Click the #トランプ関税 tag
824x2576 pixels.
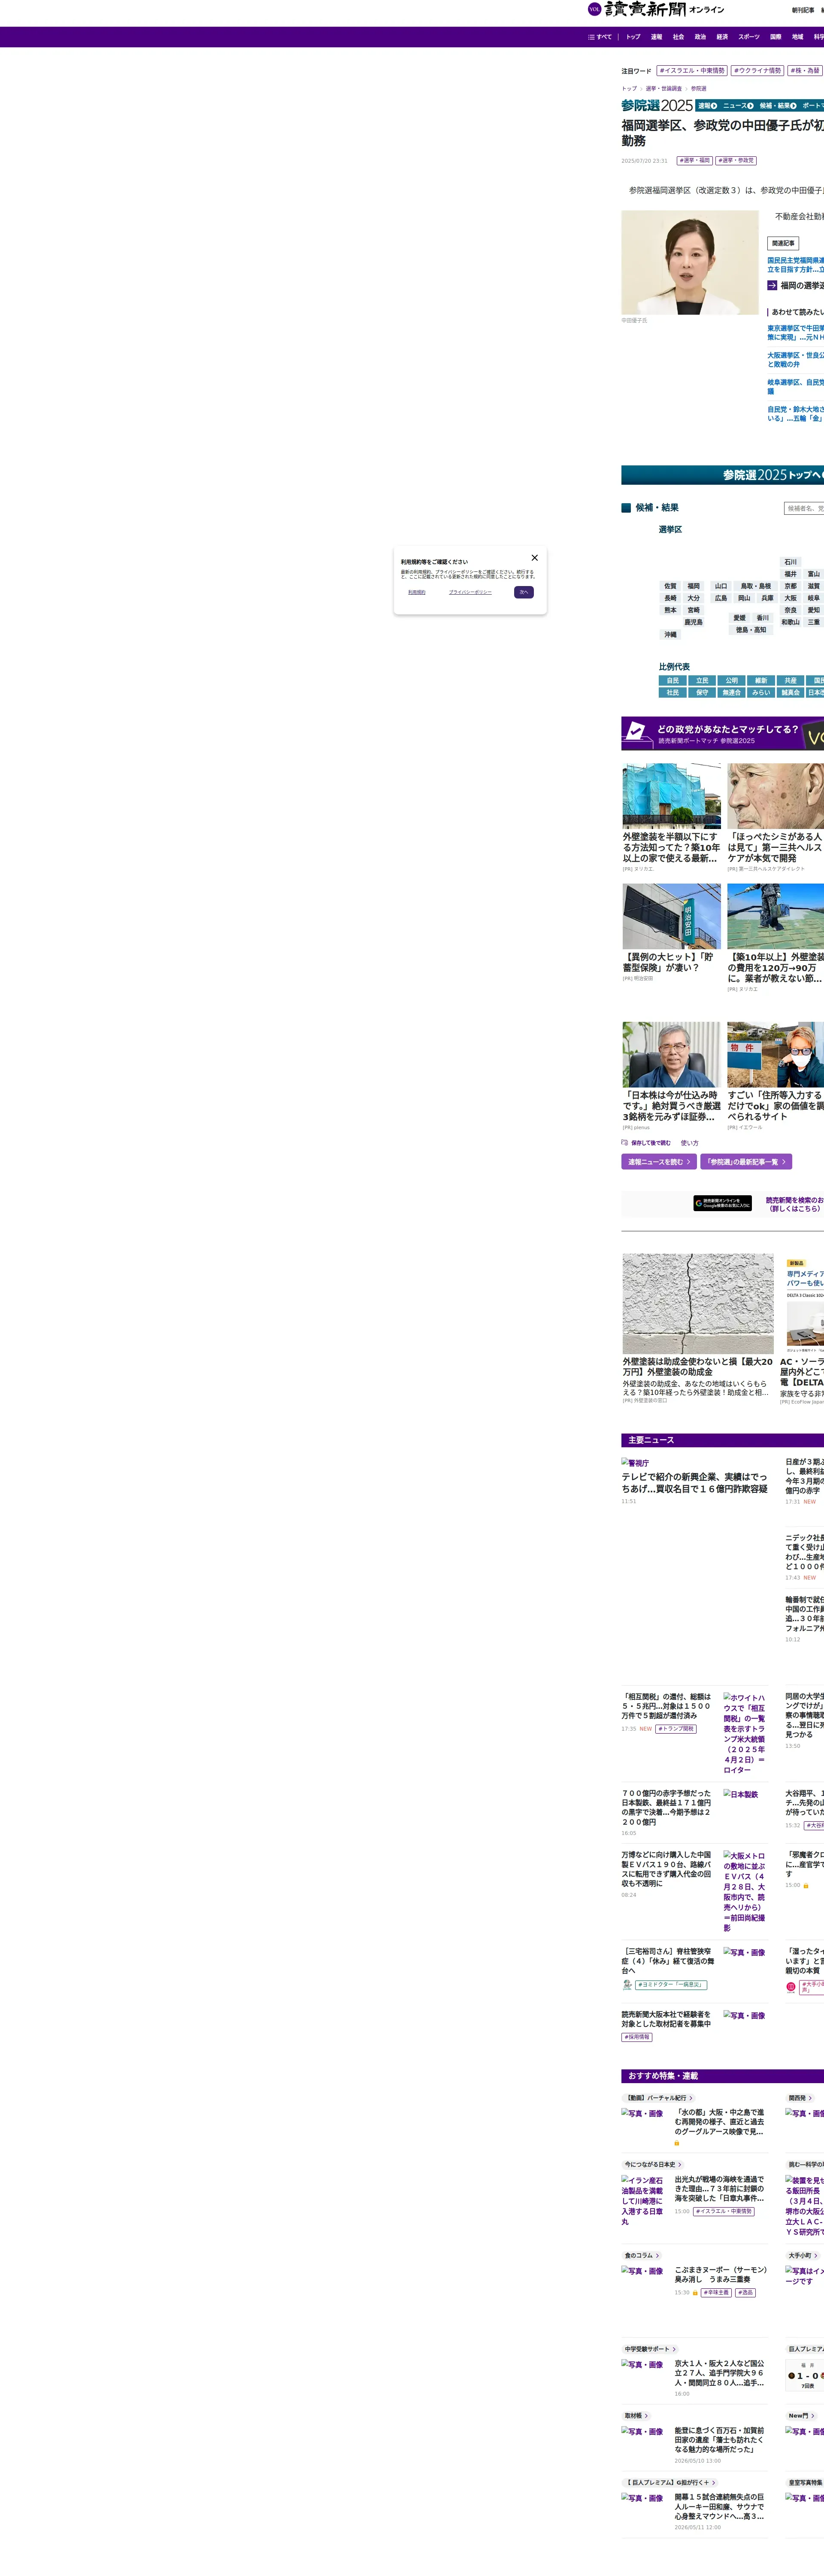coord(676,1729)
